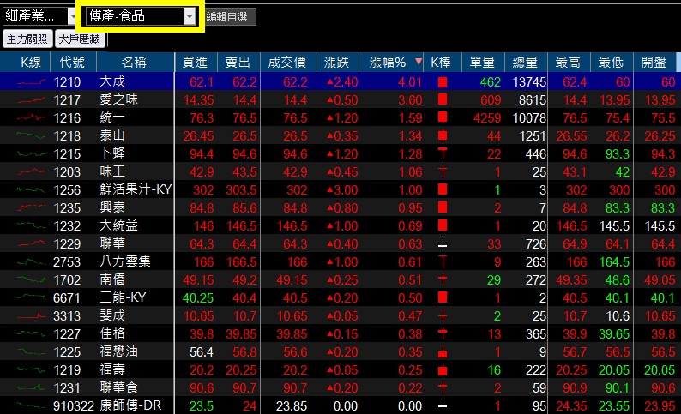Sort by the 賣出 column header

(238, 63)
